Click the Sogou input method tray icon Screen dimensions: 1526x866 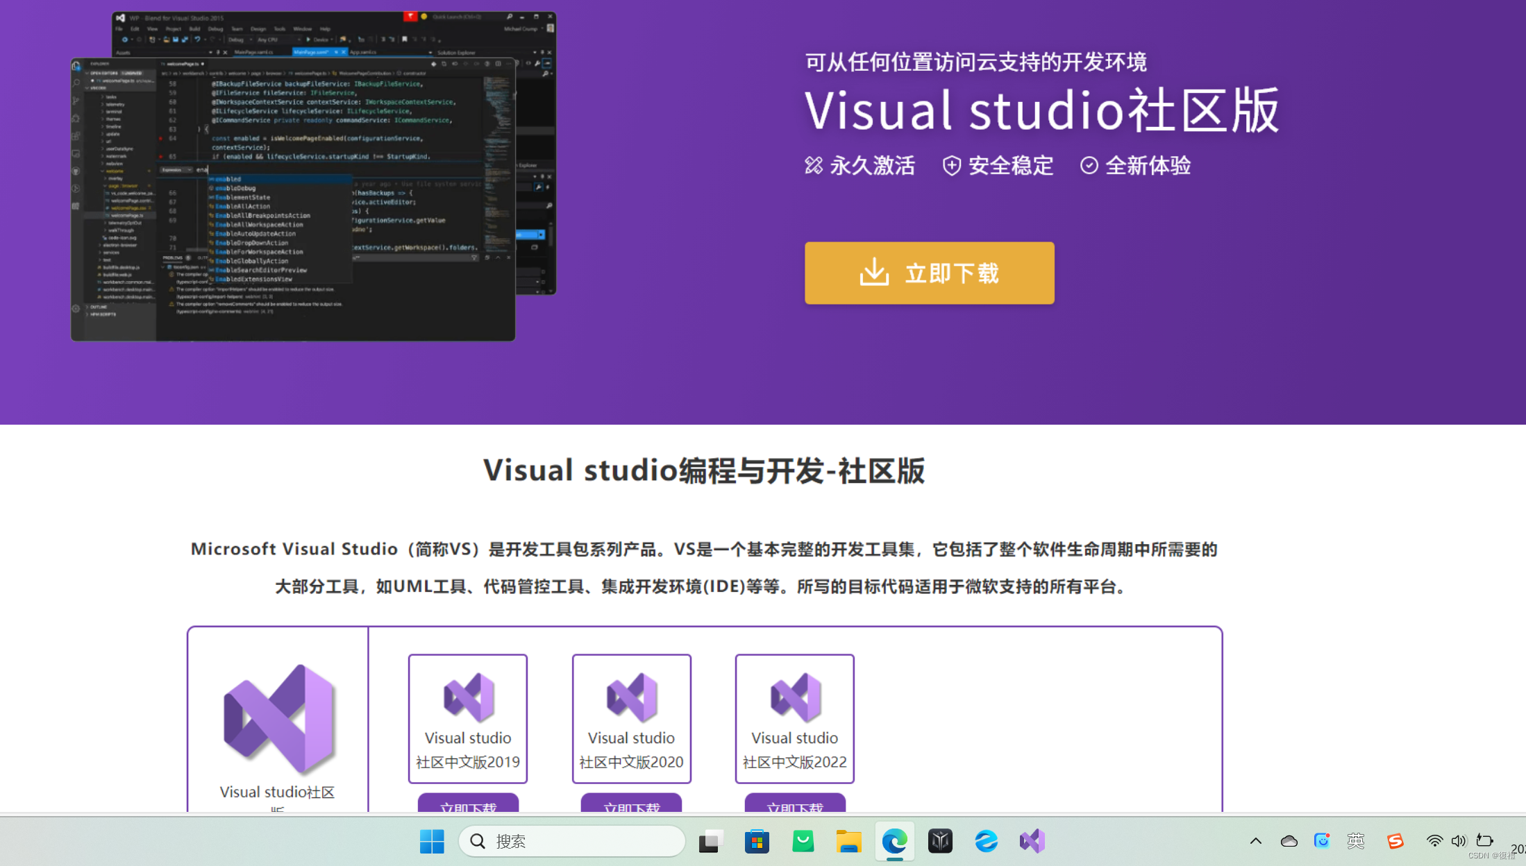1395,841
